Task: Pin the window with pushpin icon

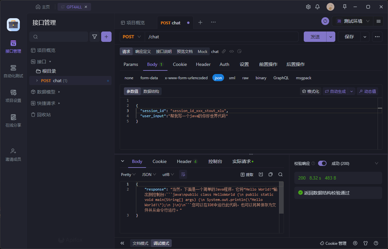Action: [345, 7]
